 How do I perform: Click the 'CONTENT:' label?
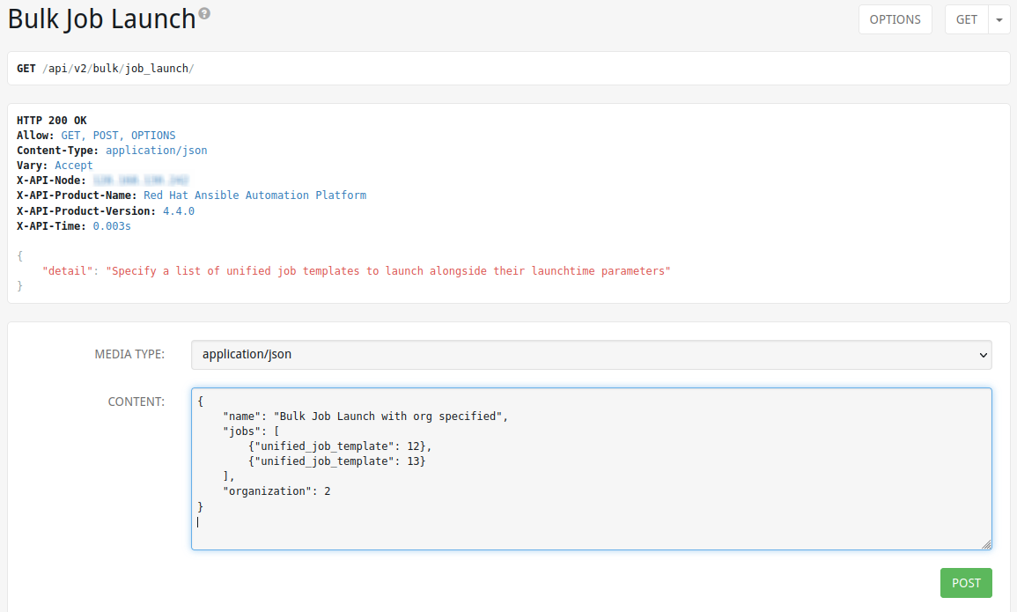(x=136, y=402)
